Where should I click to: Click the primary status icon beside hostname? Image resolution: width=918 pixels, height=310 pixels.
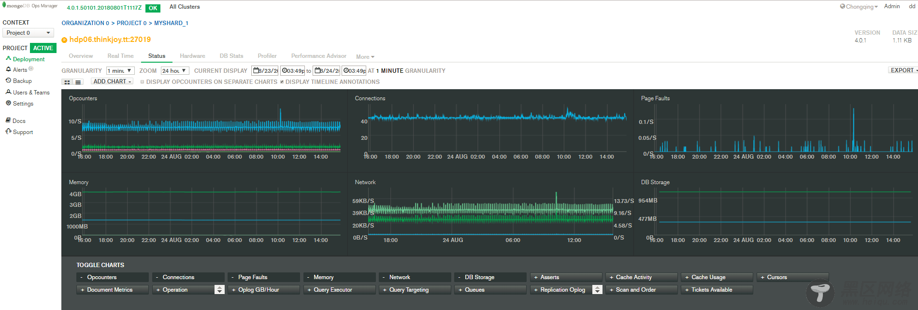pyautogui.click(x=64, y=40)
